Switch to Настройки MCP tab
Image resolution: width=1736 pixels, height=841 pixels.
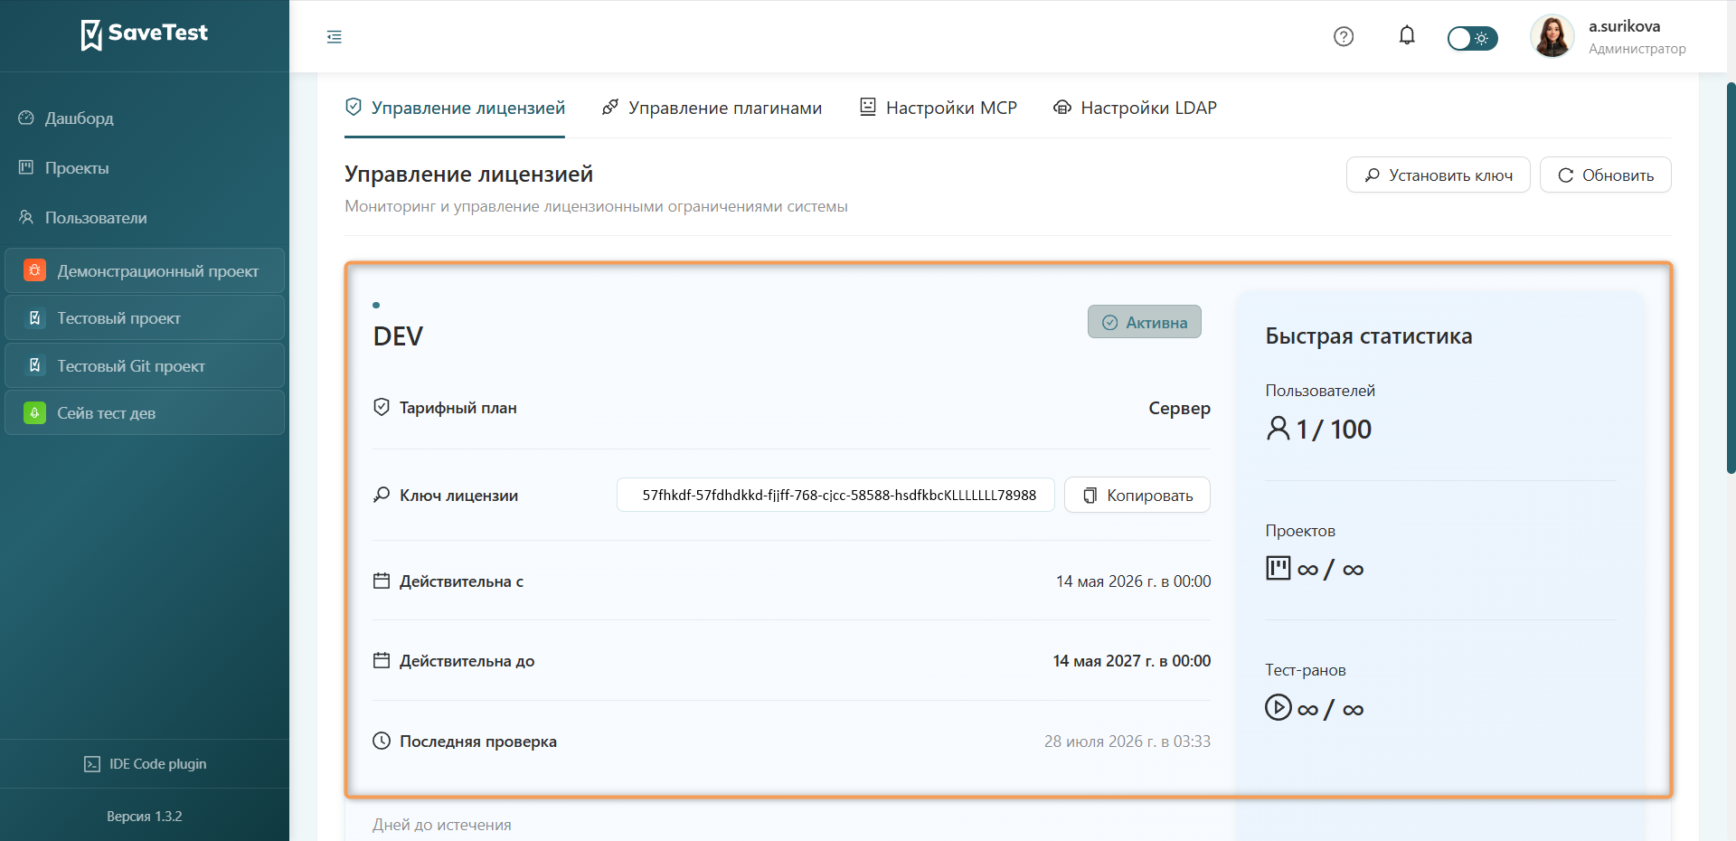[938, 109]
